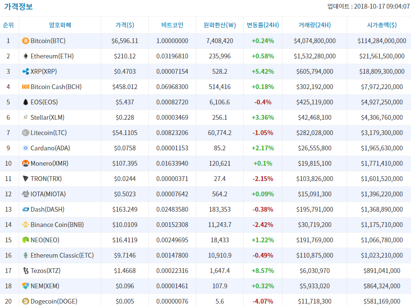This screenshot has width=411, height=306.
Task: Click the Tezos logo icon
Action: [x=25, y=271]
